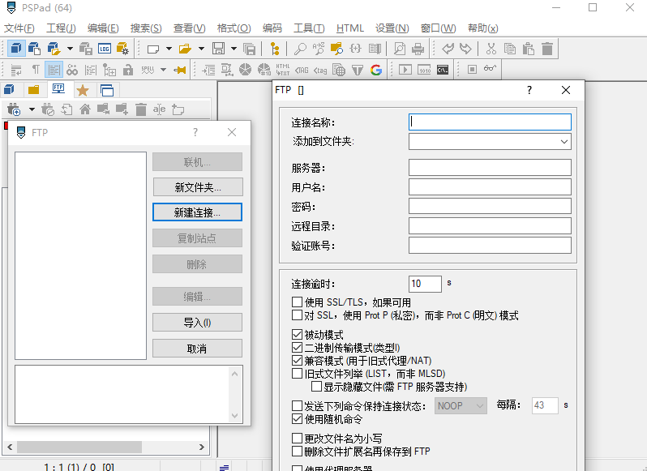Open the NOOP command dropdown
The image size is (647, 471).
pyautogui.click(x=461, y=406)
